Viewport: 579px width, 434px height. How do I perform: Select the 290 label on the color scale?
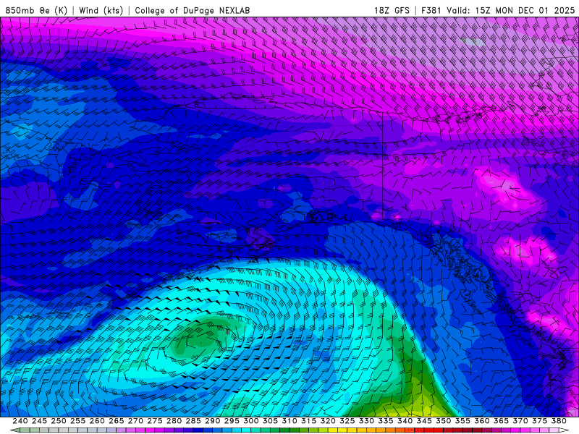click(212, 421)
